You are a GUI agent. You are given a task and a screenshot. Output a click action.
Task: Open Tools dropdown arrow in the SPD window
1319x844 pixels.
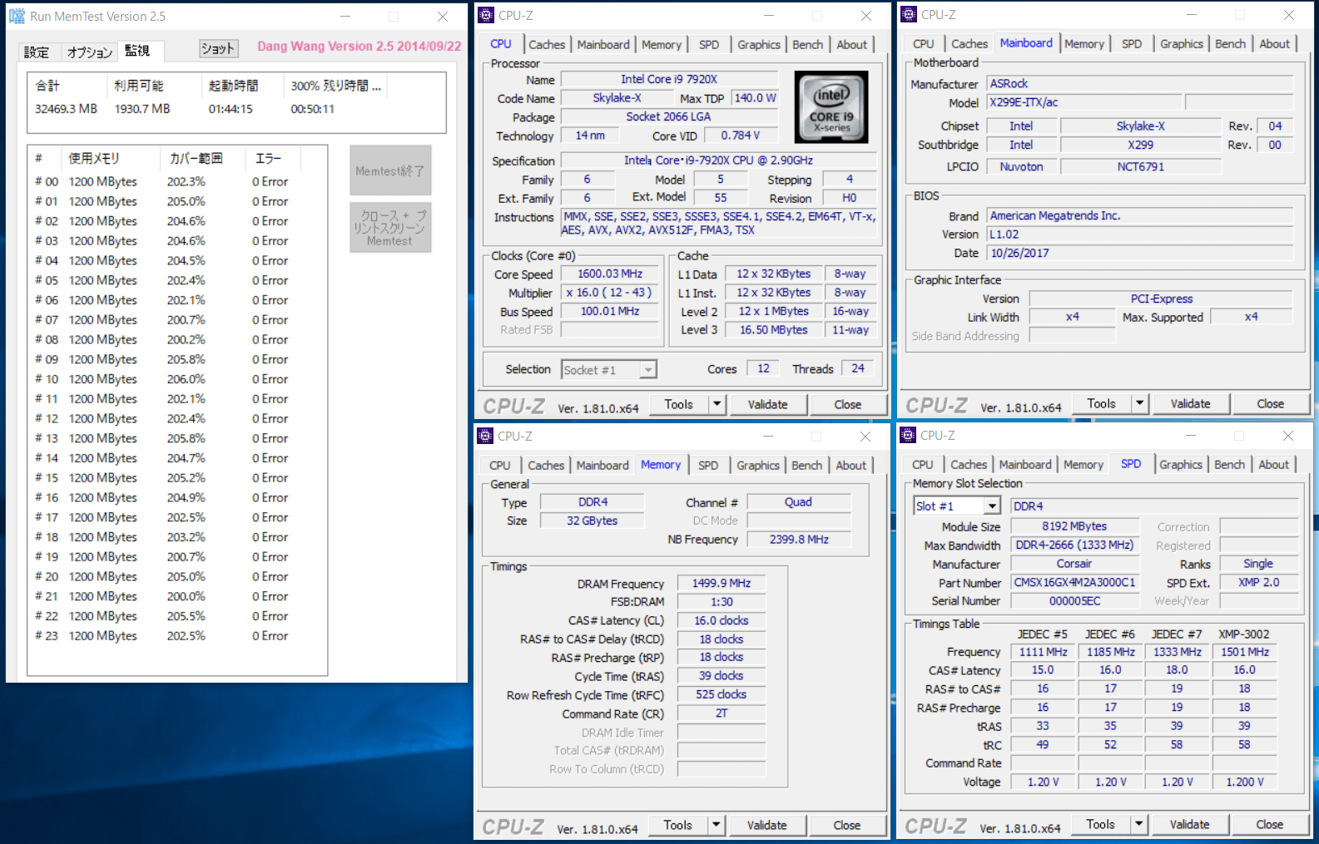(1139, 824)
